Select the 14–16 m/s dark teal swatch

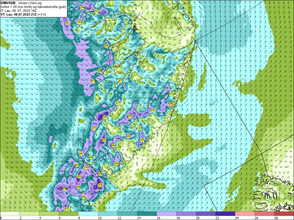[x=147, y=214]
